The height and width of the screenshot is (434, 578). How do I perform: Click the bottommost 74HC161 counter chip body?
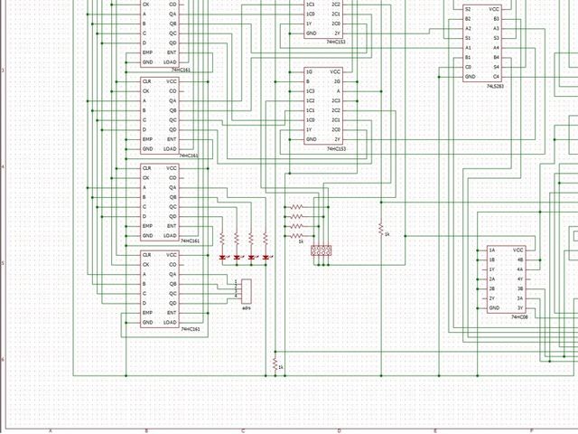[x=160, y=288]
